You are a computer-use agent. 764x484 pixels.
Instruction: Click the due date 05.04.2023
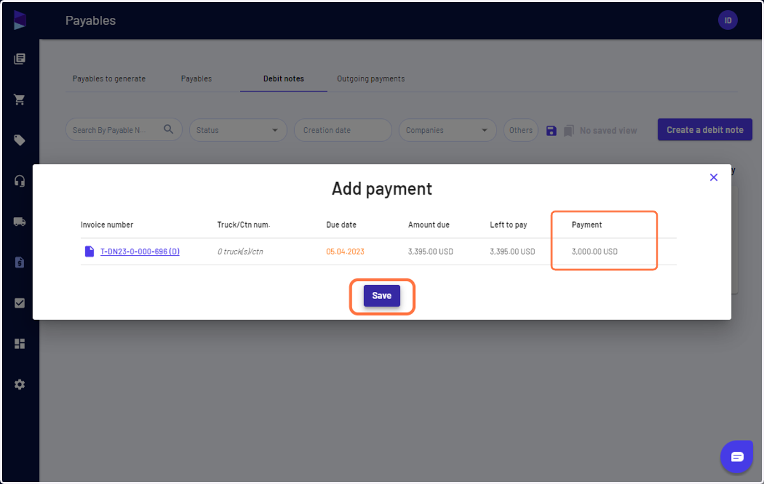point(345,252)
